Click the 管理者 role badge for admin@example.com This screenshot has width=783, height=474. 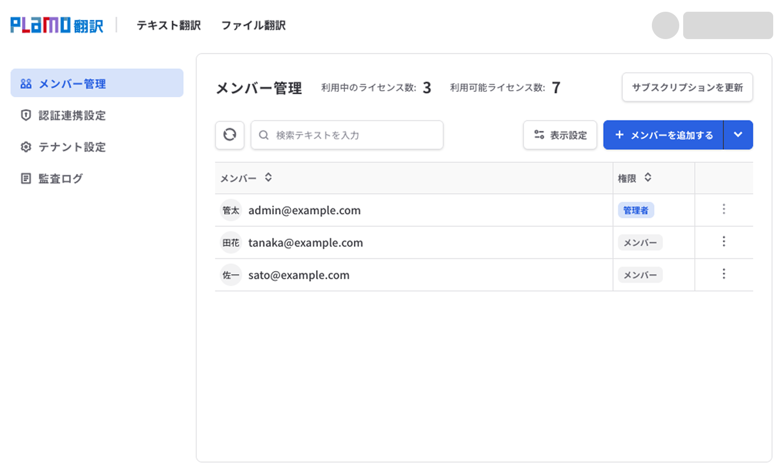tap(636, 210)
